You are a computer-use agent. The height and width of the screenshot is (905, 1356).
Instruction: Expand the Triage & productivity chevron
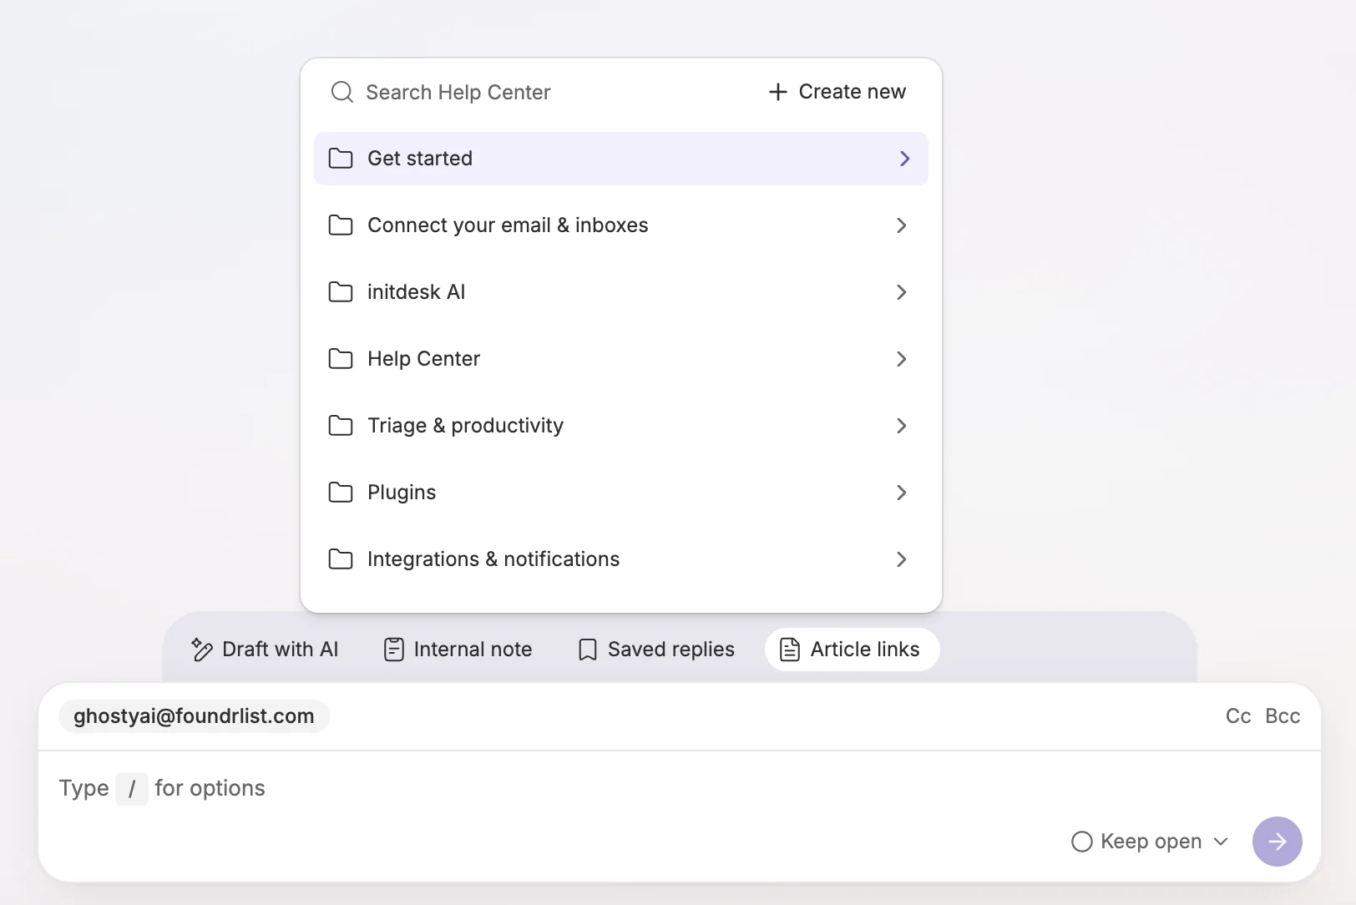[902, 426]
